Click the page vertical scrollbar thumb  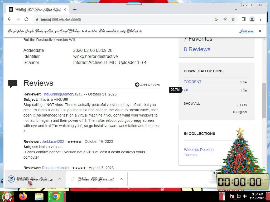point(264,100)
